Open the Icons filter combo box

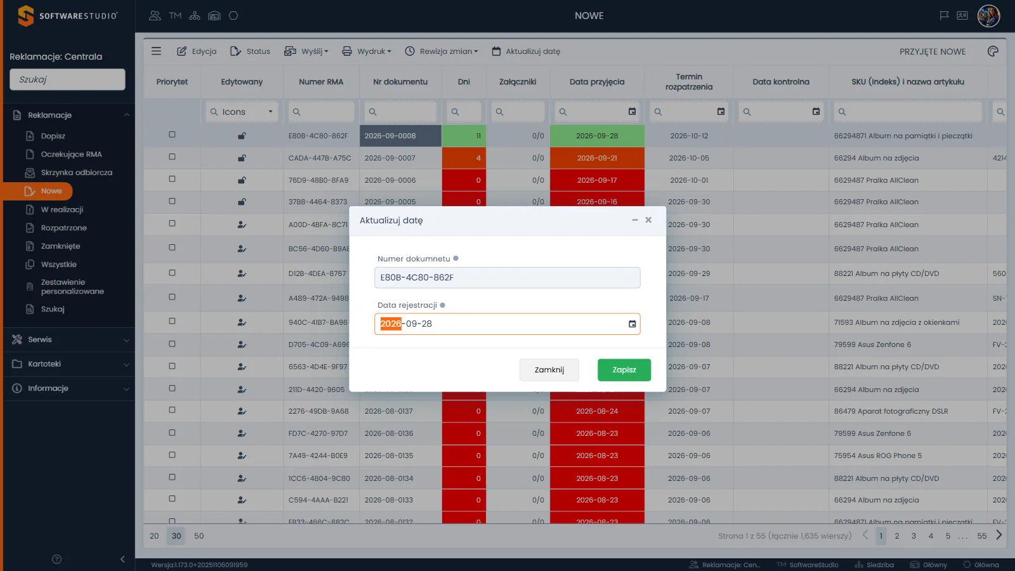[242, 112]
